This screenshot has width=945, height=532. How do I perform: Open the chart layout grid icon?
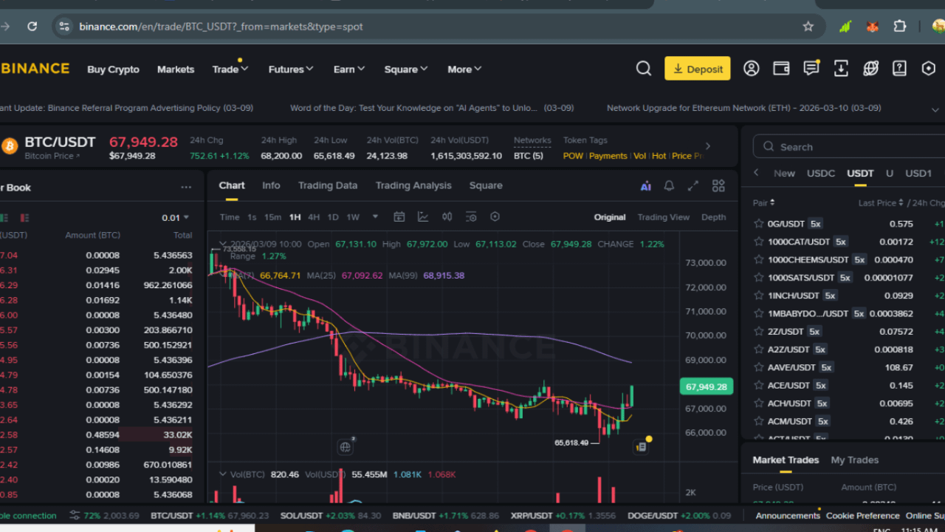[x=718, y=186]
